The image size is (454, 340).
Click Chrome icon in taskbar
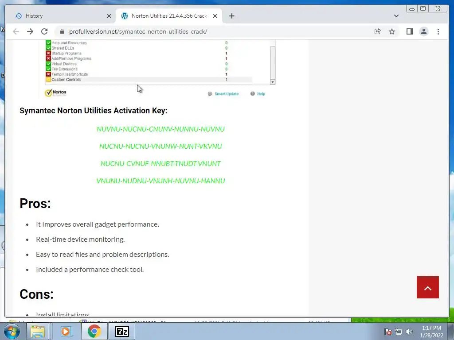94,331
